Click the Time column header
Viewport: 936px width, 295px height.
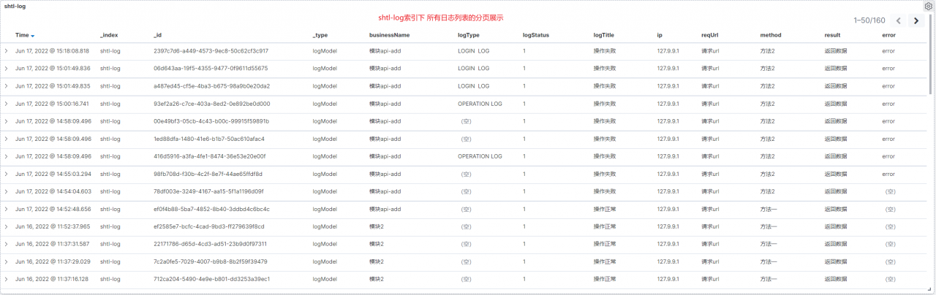22,35
